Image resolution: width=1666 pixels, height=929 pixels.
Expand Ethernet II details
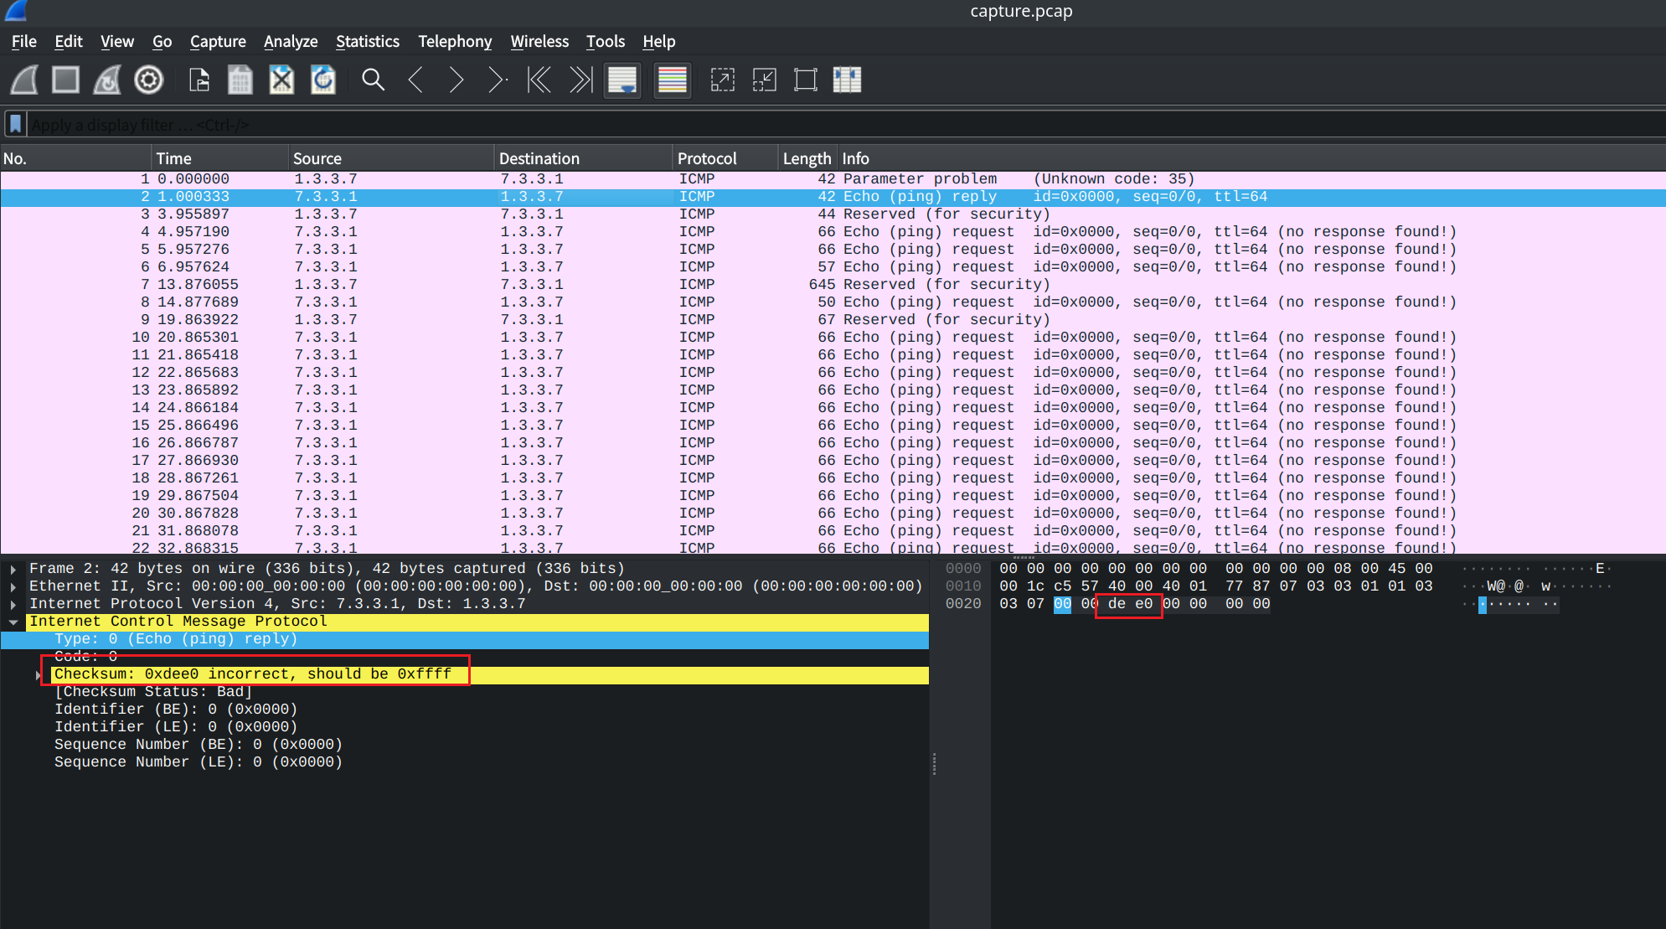click(13, 586)
